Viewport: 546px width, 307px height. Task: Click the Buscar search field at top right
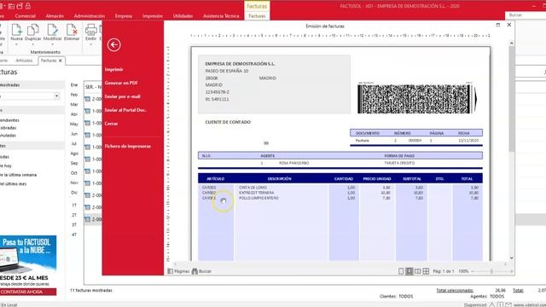pyautogui.click(x=526, y=15)
